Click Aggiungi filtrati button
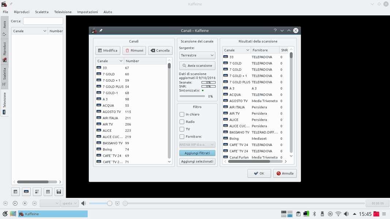The width and height of the screenshot is (390, 219). tap(197, 153)
